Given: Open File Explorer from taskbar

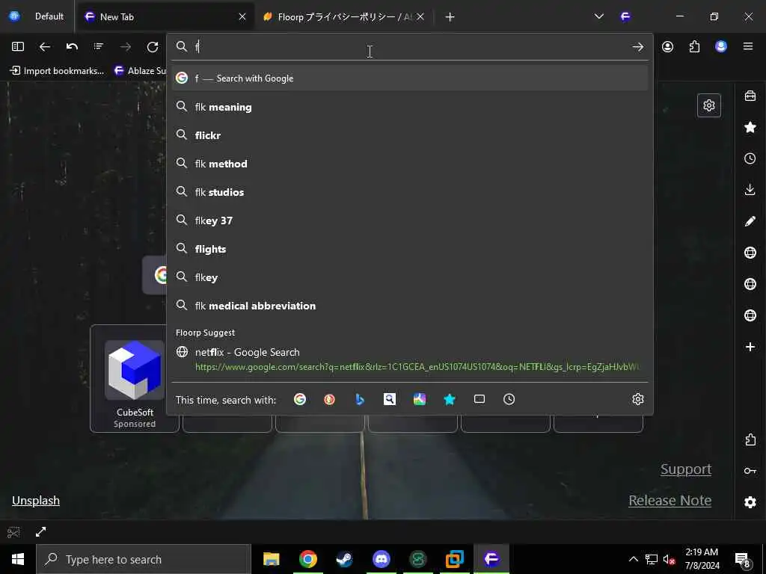Looking at the screenshot, I should tap(271, 559).
